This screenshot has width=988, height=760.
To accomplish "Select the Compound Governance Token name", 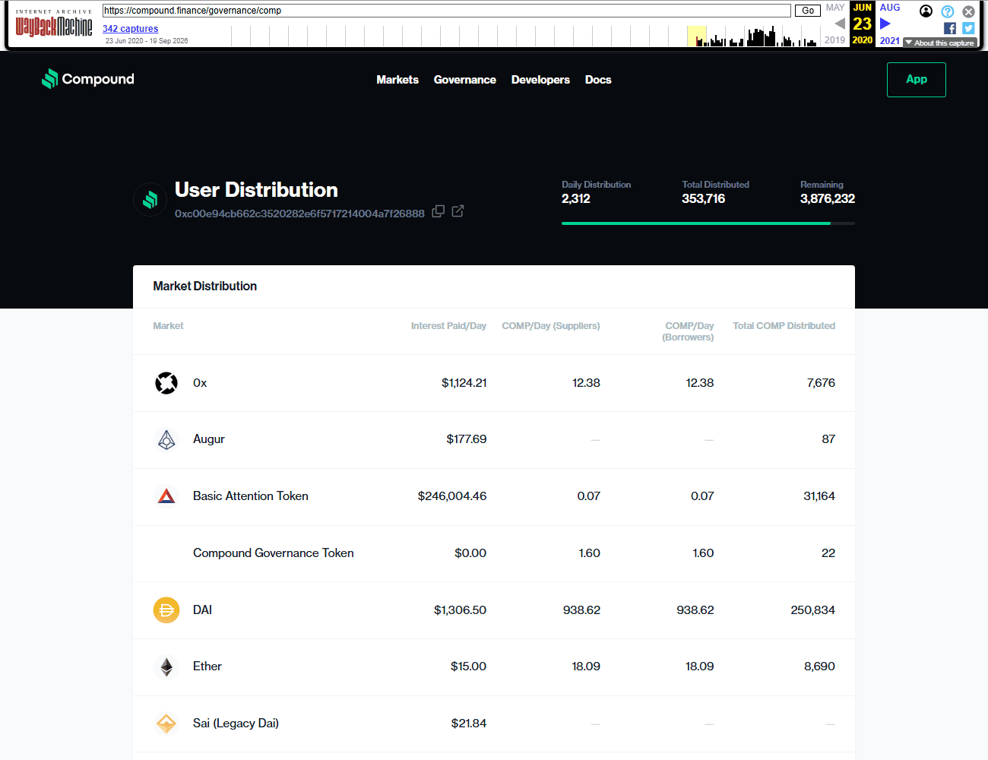I will click(274, 553).
